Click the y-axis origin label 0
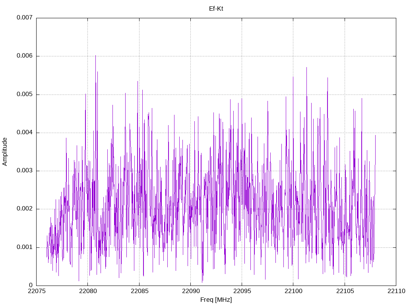The width and height of the screenshot is (407, 305). tap(31, 285)
